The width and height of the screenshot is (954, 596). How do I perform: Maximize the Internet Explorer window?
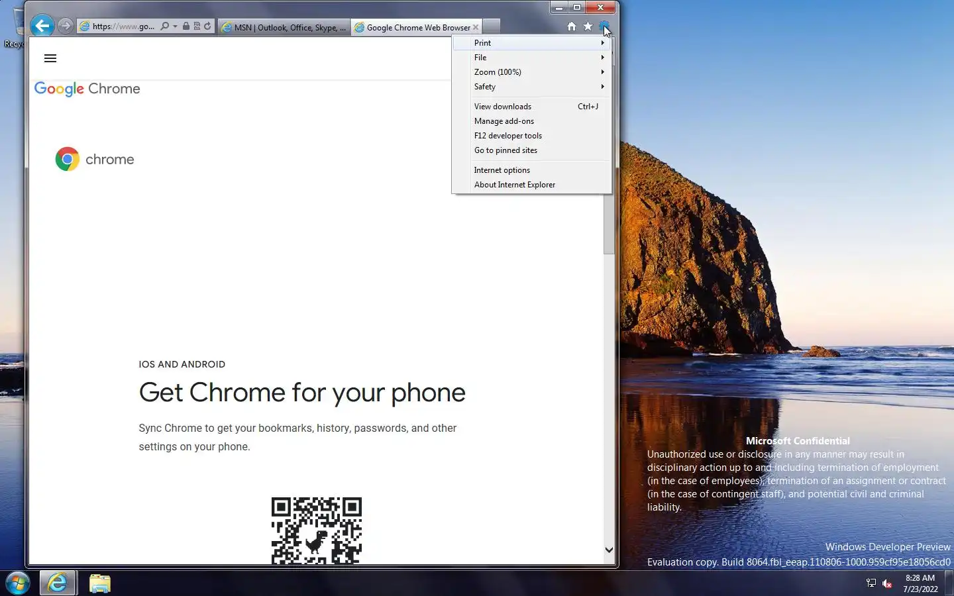click(x=577, y=7)
